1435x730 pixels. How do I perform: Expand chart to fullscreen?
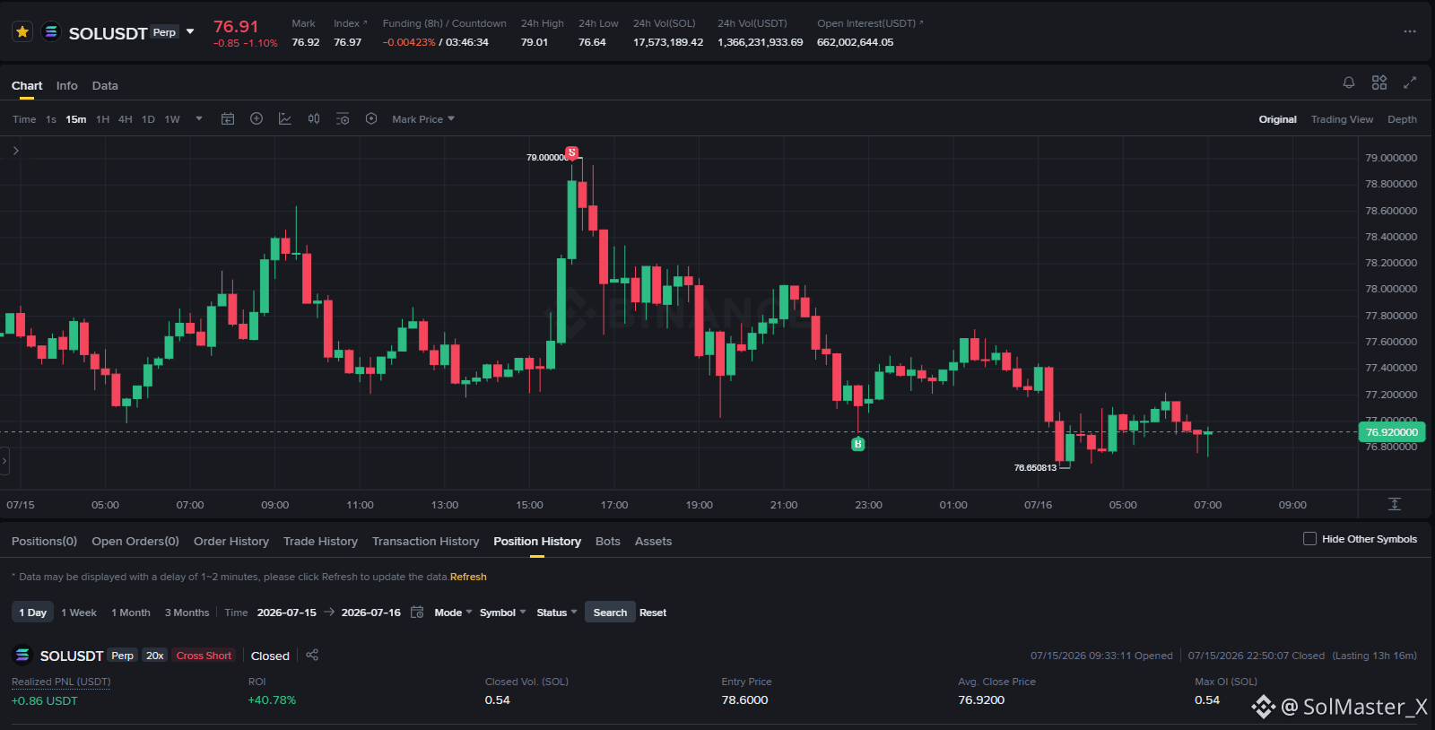point(1410,83)
